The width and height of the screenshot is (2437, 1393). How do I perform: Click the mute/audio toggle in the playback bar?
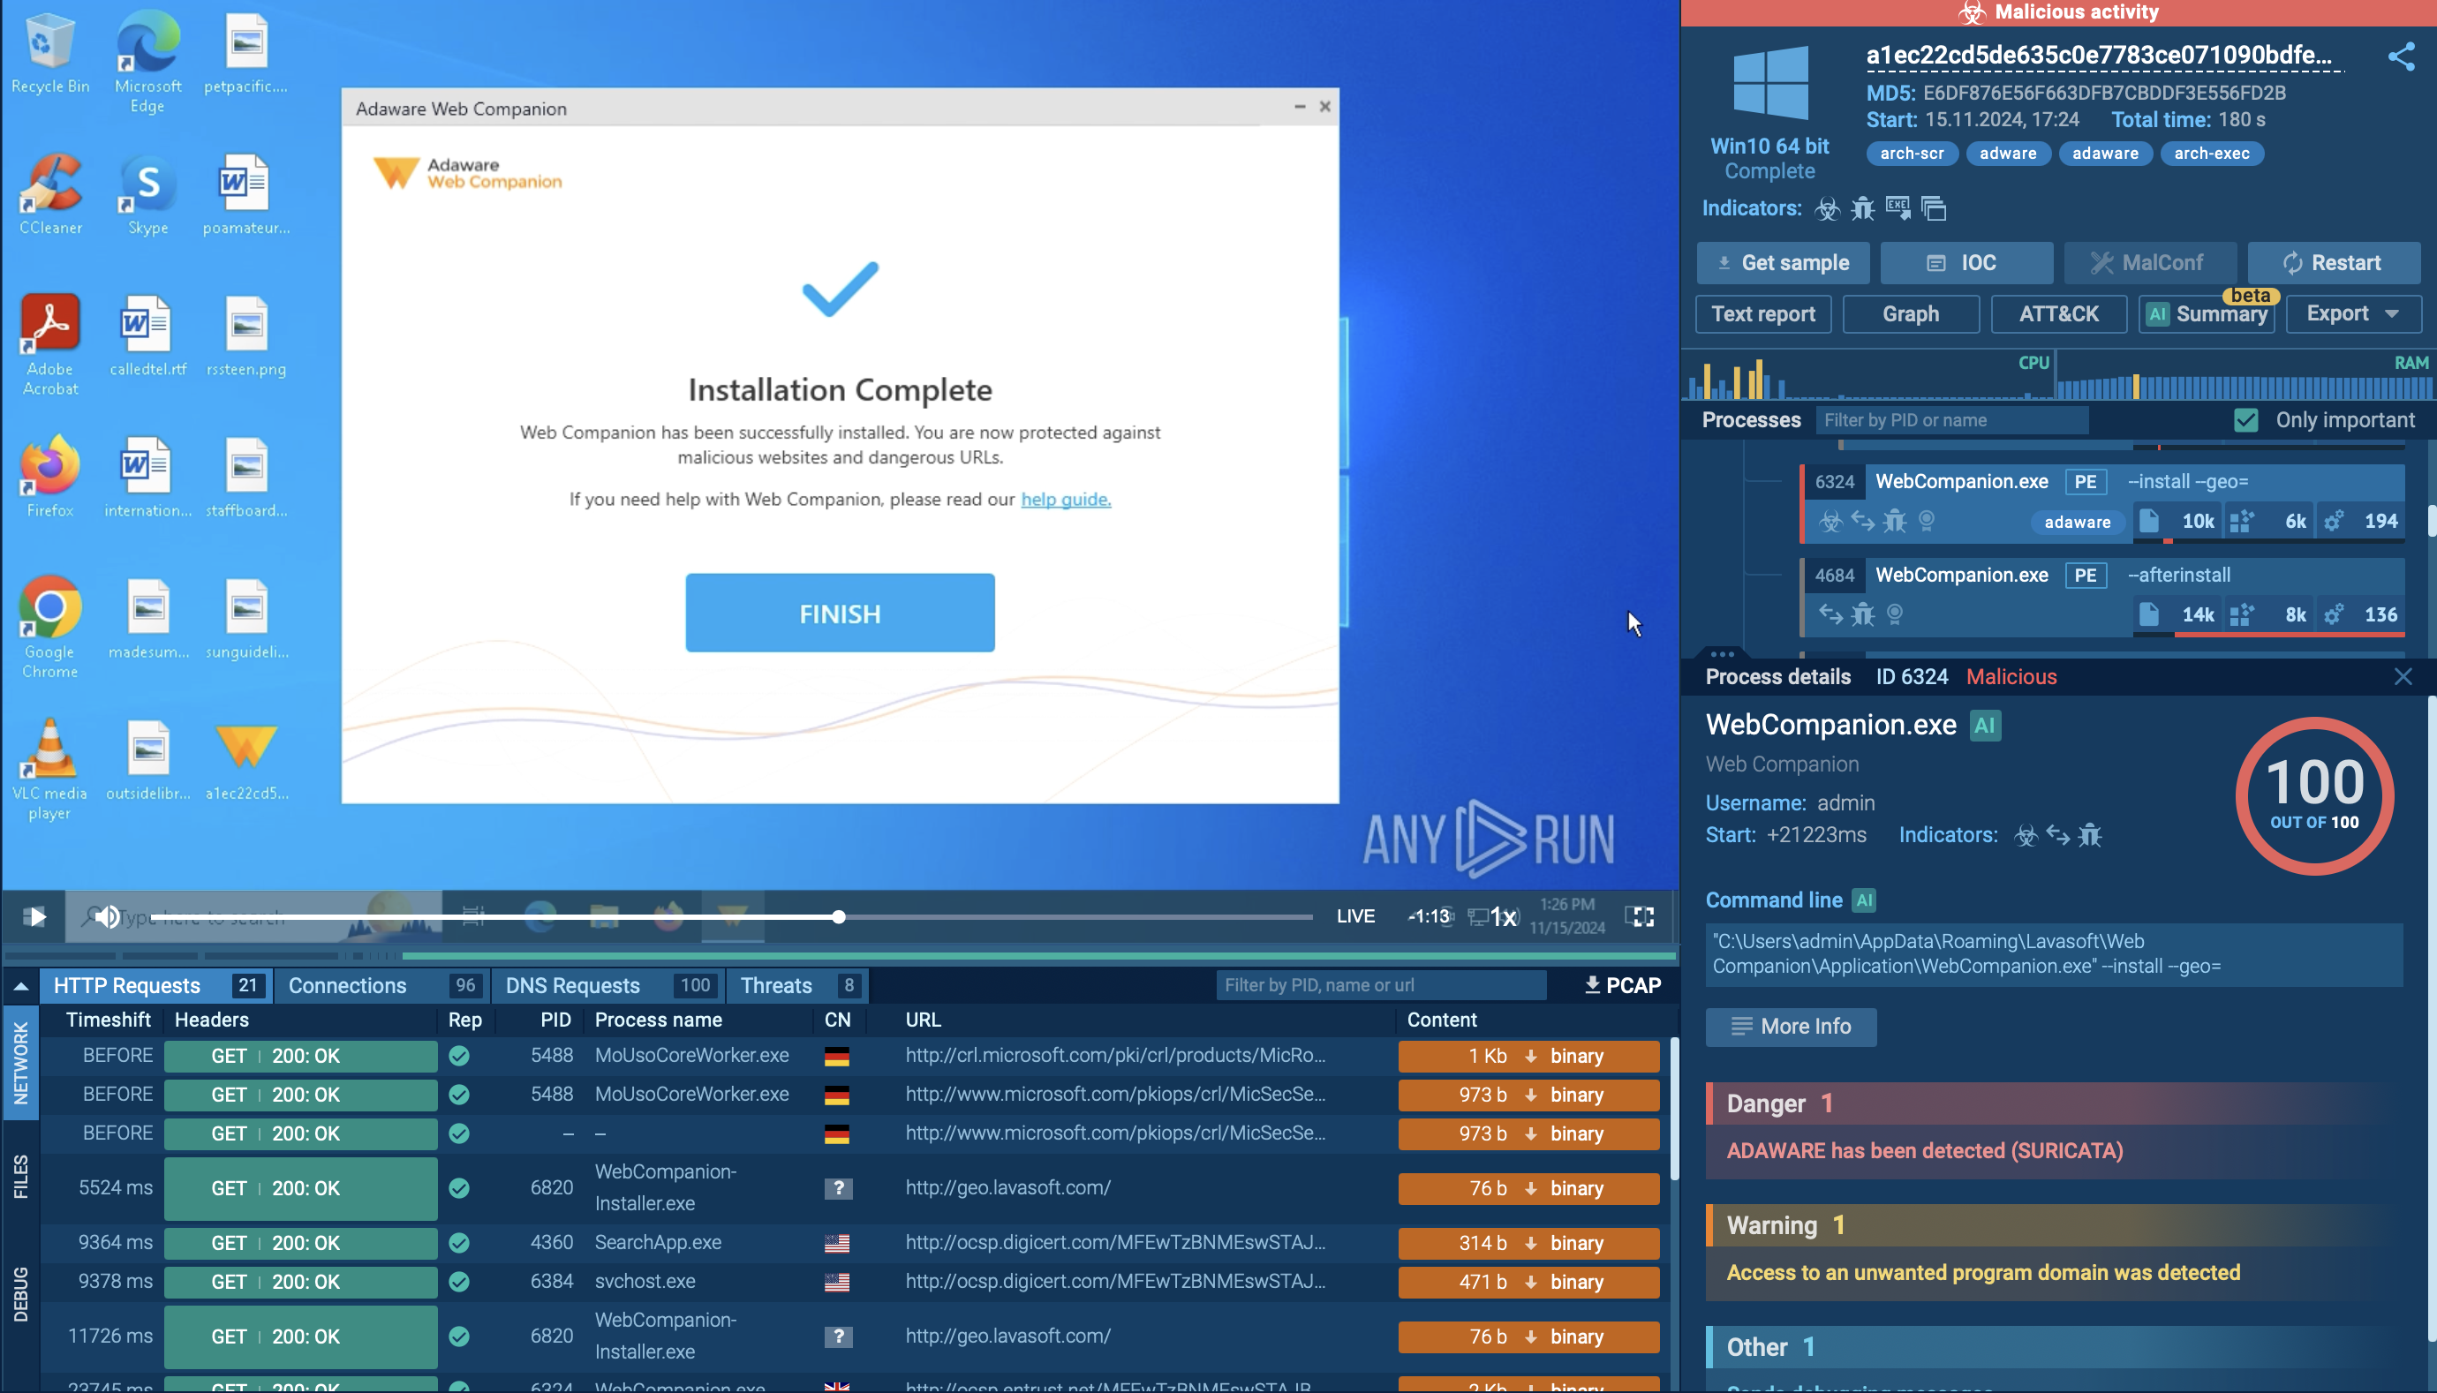107,915
